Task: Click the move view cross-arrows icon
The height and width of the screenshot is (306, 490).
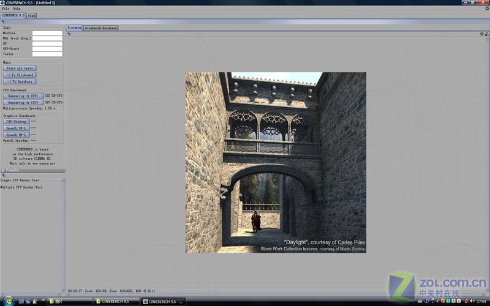Action: (x=482, y=34)
